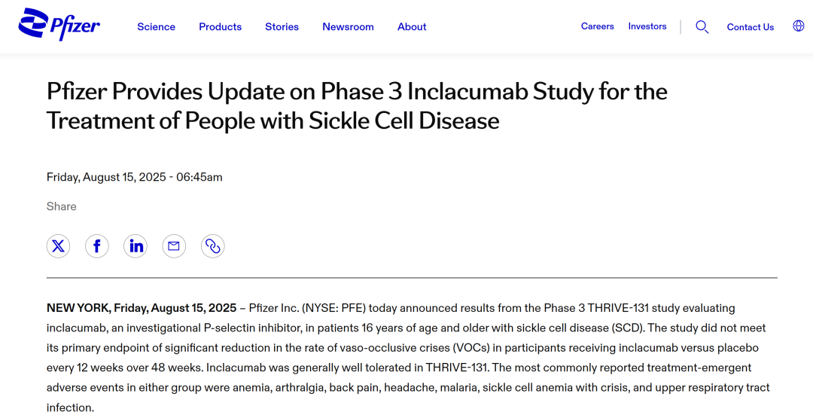The image size is (813, 418).
Task: Open the Stories menu
Action: coord(282,27)
